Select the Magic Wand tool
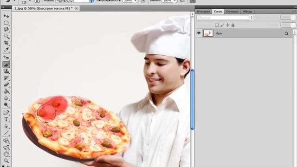The width and height of the screenshot is (297, 167). (x=6, y=36)
